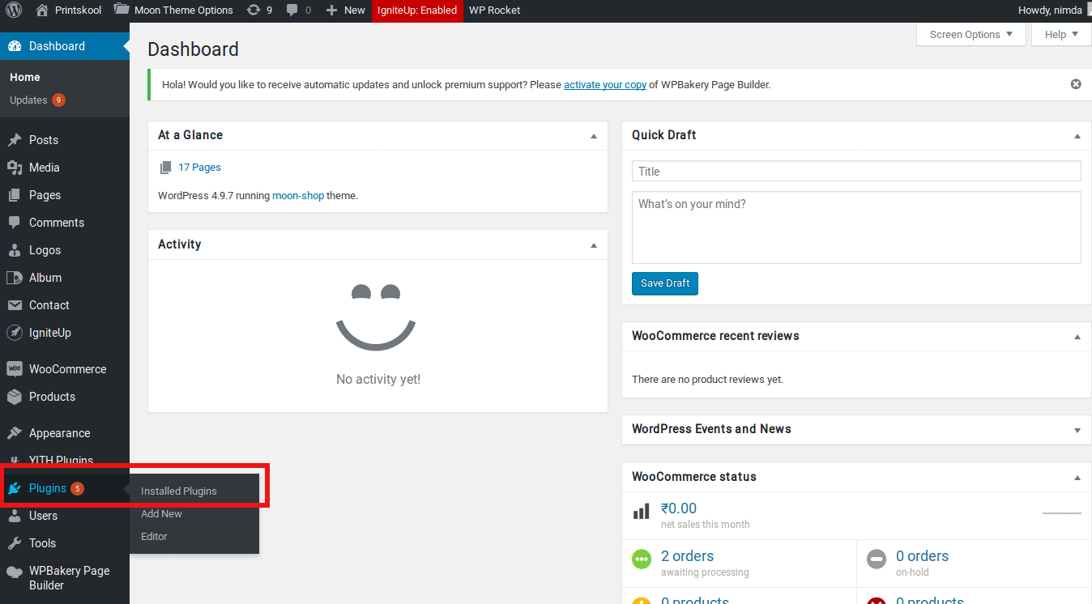Image resolution: width=1092 pixels, height=604 pixels.
Task: Click the Media icon in sidebar
Action: point(15,168)
